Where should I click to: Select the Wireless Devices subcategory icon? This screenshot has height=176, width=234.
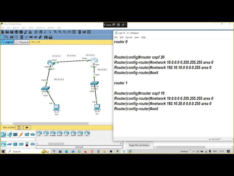(21, 144)
